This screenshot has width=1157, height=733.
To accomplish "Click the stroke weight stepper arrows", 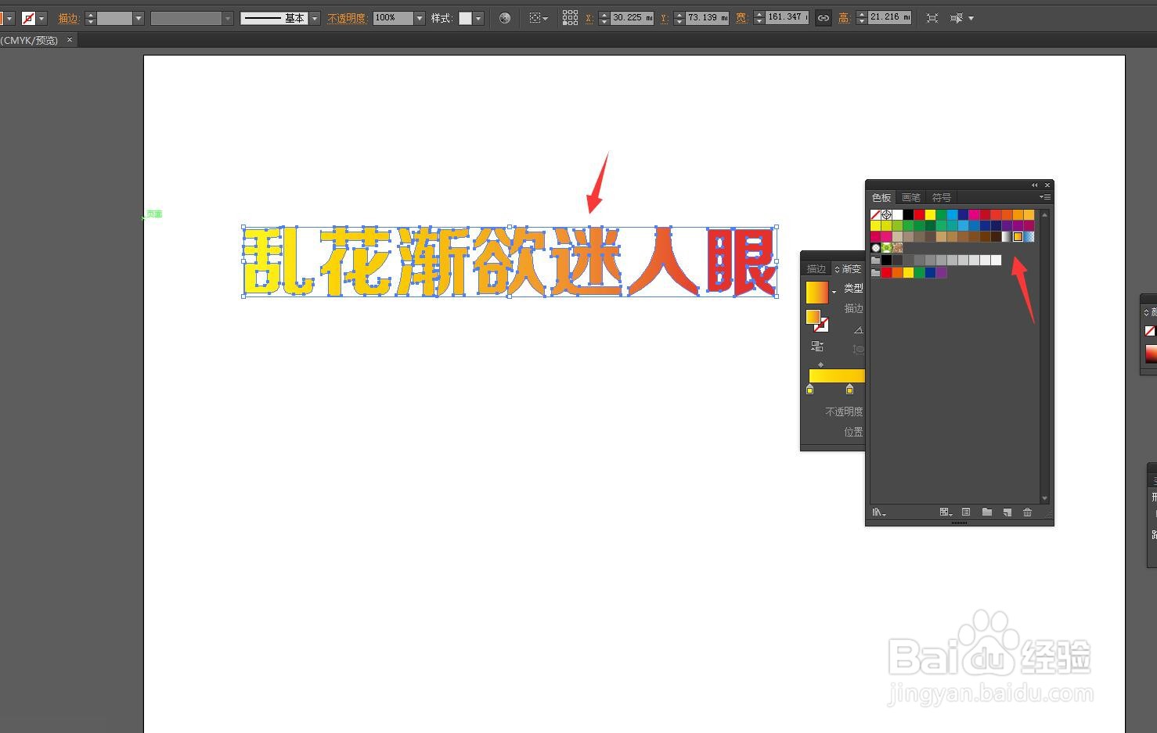I will pyautogui.click(x=90, y=18).
